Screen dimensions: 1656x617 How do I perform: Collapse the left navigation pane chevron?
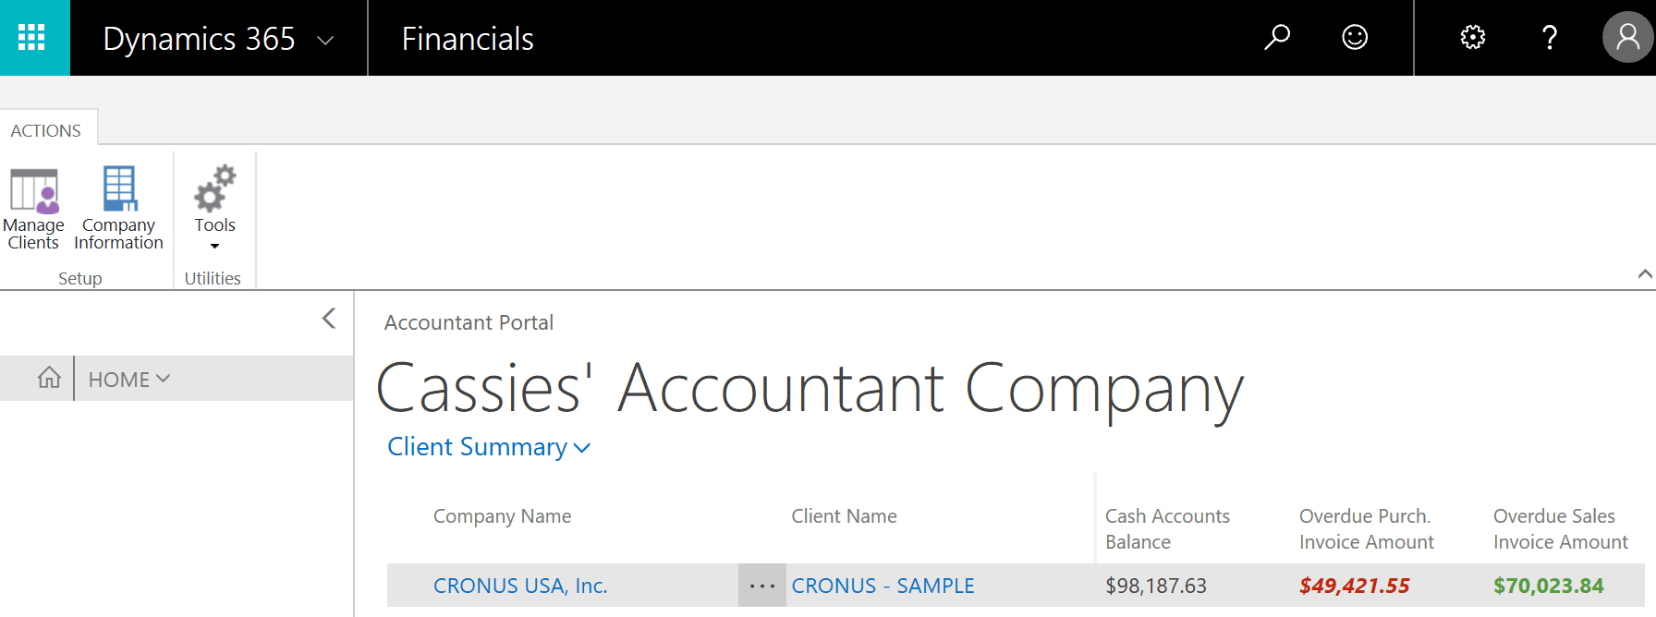pos(329,318)
